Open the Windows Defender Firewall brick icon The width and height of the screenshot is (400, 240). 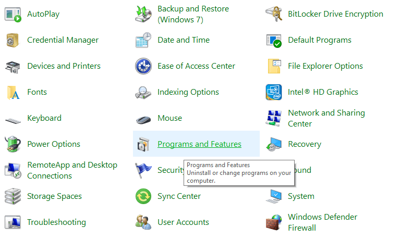[x=274, y=222]
